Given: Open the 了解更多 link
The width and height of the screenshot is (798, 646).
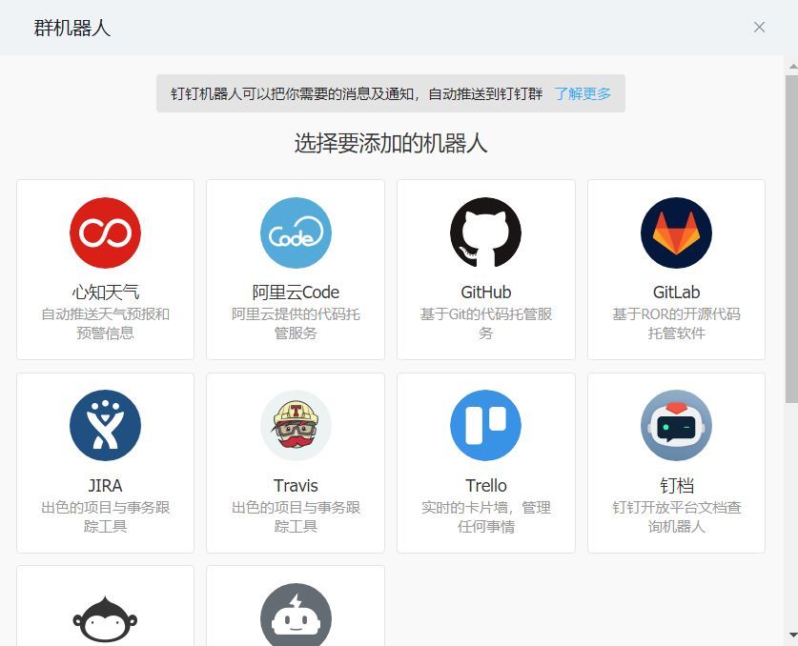Looking at the screenshot, I should (x=583, y=93).
